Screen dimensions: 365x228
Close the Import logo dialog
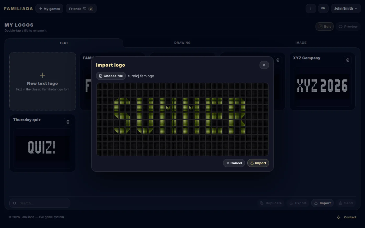tap(264, 65)
